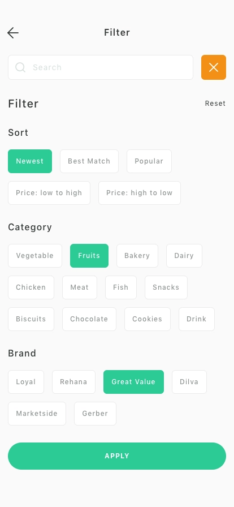The image size is (234, 507).
Task: Choose Price: low to high
Action: click(x=49, y=193)
